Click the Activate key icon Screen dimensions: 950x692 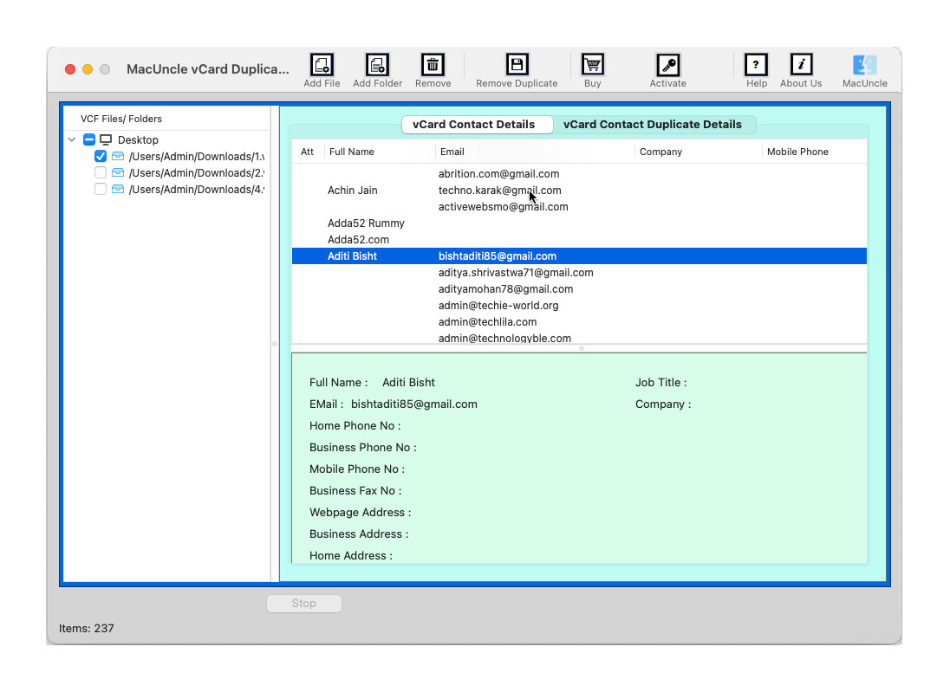[x=667, y=65]
